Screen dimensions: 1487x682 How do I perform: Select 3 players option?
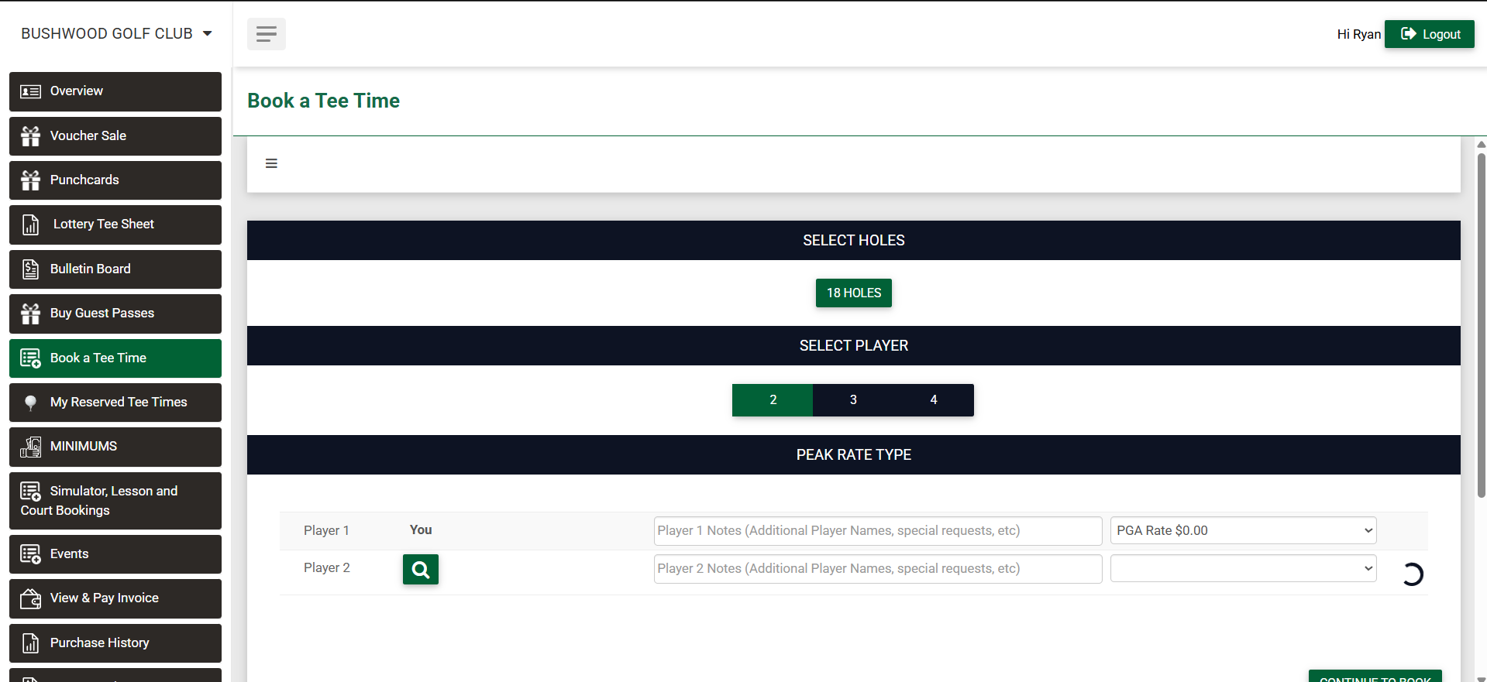[x=853, y=400]
